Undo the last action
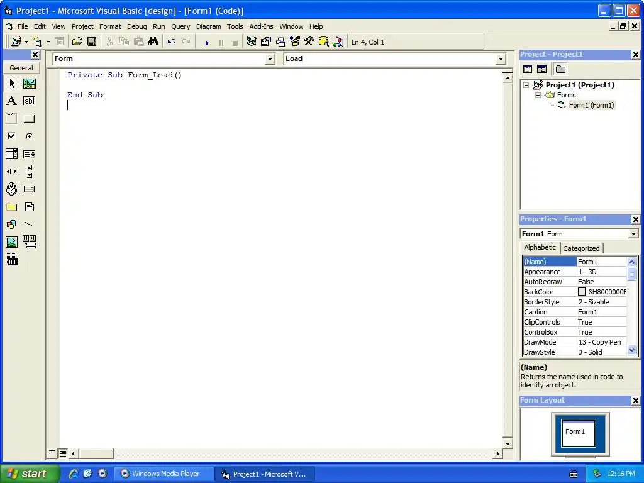644x483 pixels. [x=172, y=42]
